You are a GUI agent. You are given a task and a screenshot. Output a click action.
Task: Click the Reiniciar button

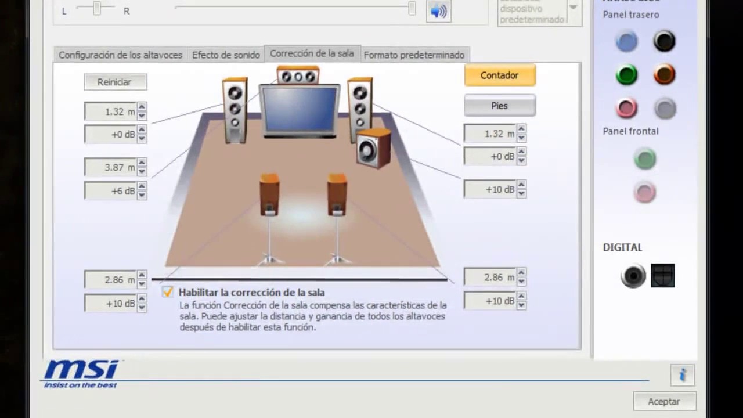tap(115, 82)
